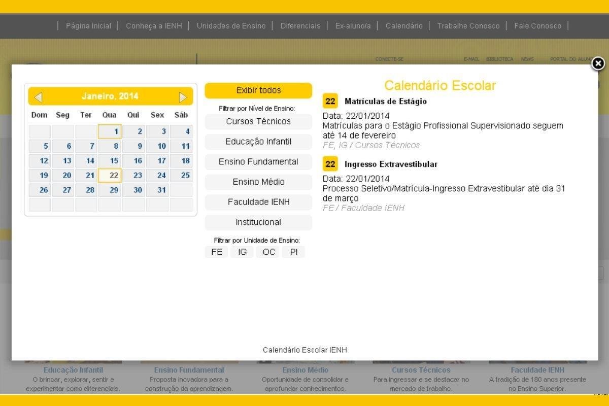
Task: Click FE / Faculdade IENH tag text
Action: 363,208
